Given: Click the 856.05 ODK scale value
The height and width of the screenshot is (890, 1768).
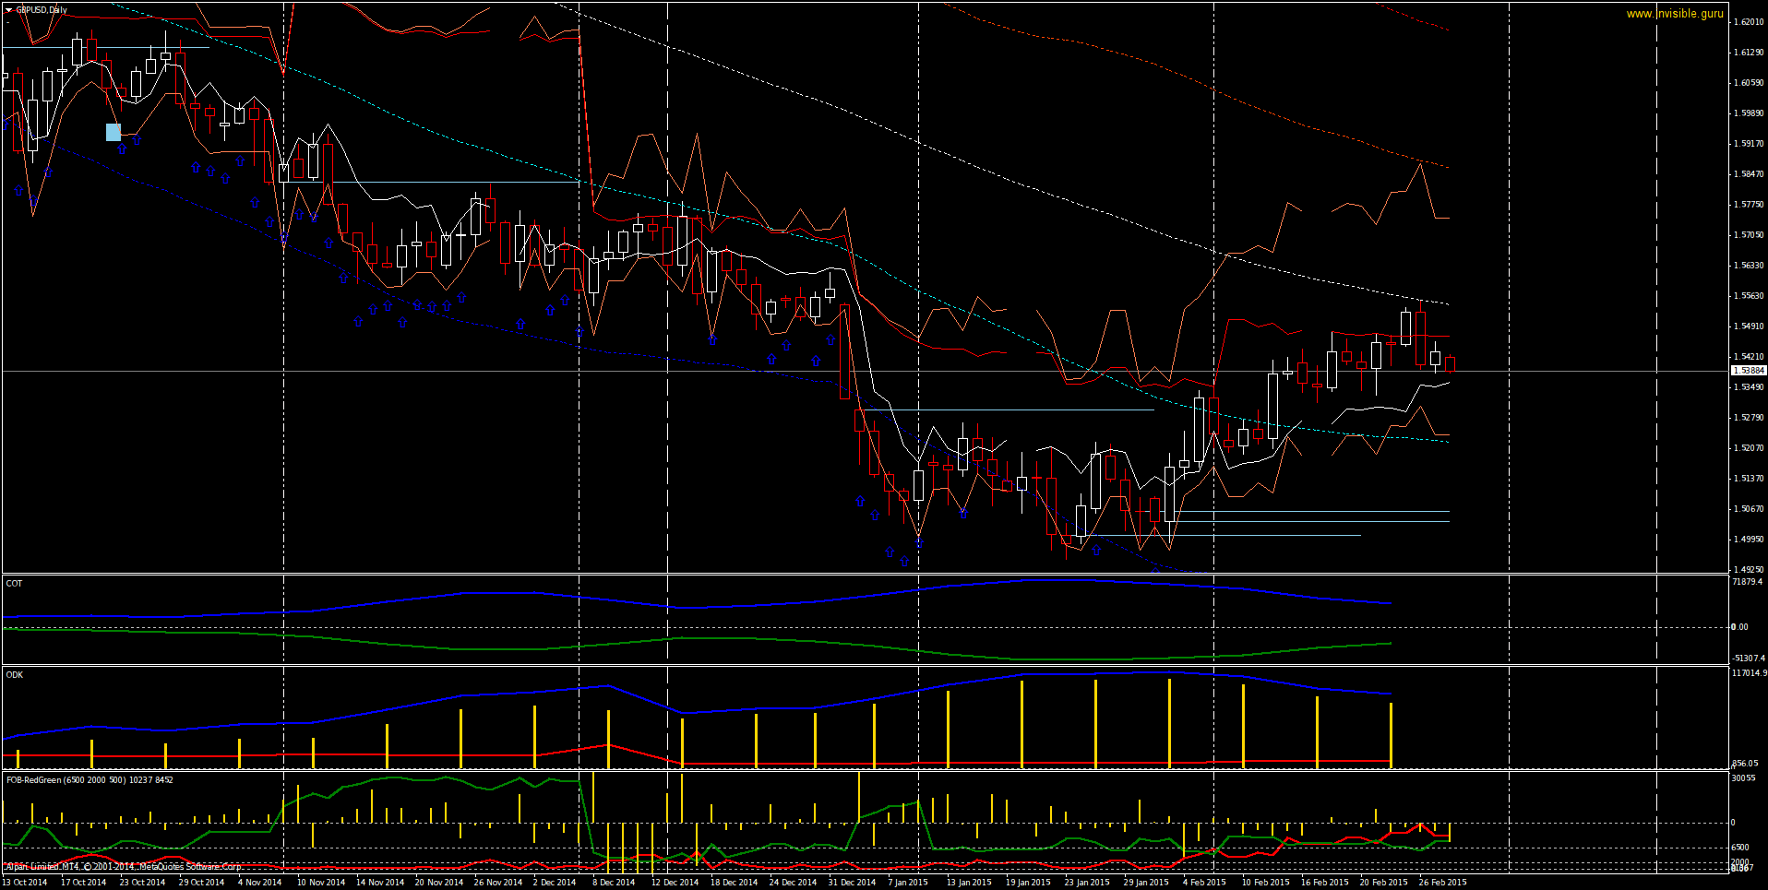Looking at the screenshot, I should pyautogui.click(x=1745, y=764).
